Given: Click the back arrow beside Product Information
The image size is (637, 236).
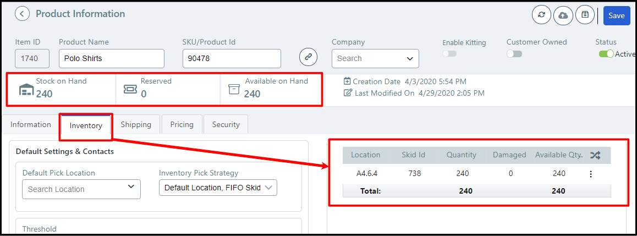Looking at the screenshot, I should [22, 14].
